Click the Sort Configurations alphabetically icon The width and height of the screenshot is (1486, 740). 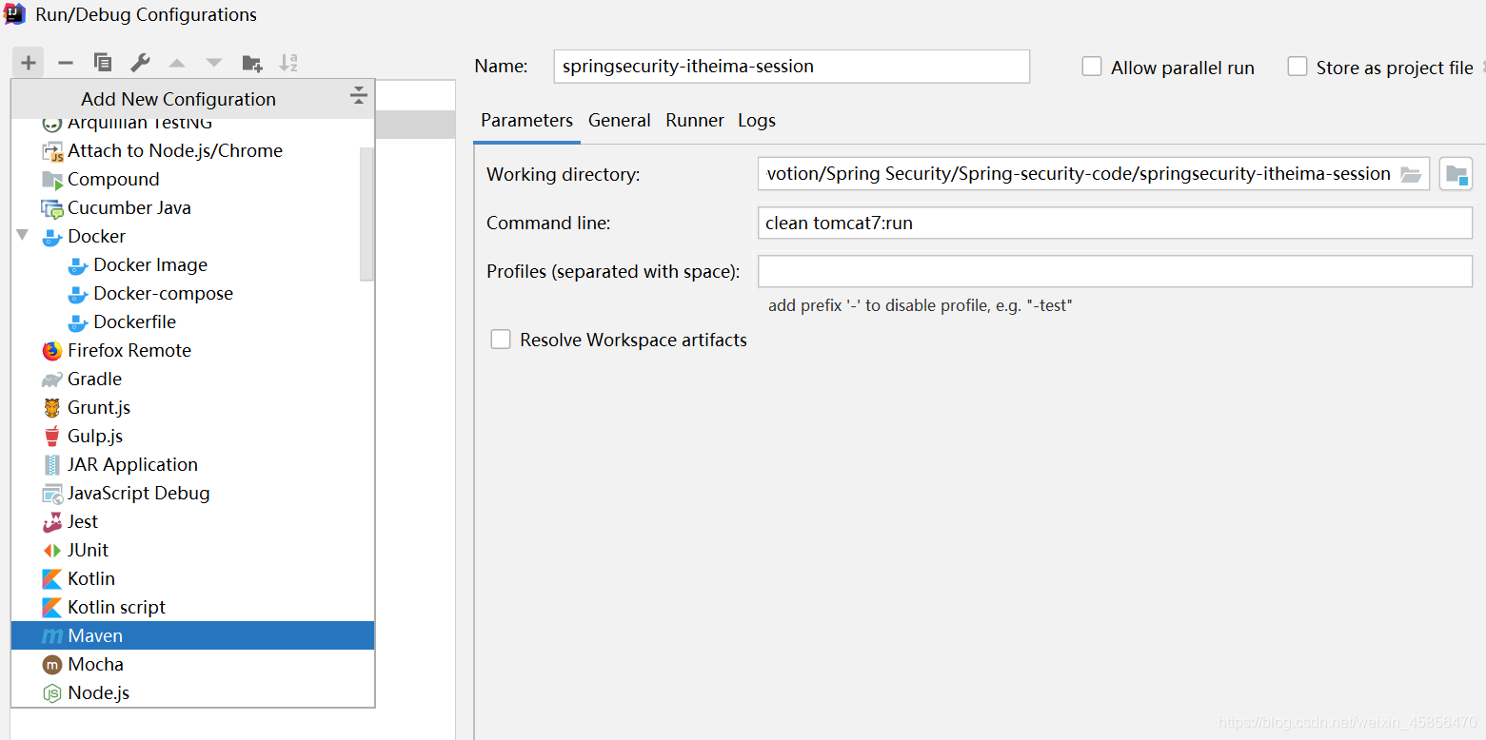(x=288, y=63)
